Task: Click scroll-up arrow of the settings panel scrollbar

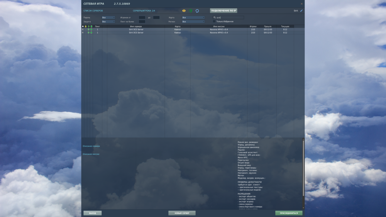Action: (303, 139)
